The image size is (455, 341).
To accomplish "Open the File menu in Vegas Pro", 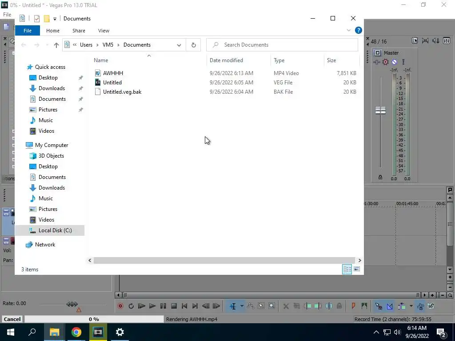I will pyautogui.click(x=7, y=15).
